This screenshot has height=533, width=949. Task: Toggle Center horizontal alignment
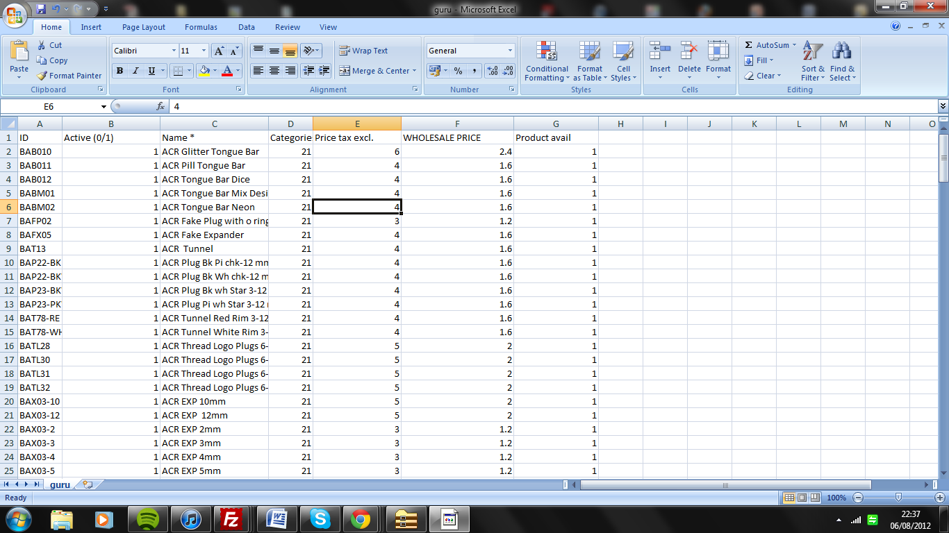(x=274, y=71)
